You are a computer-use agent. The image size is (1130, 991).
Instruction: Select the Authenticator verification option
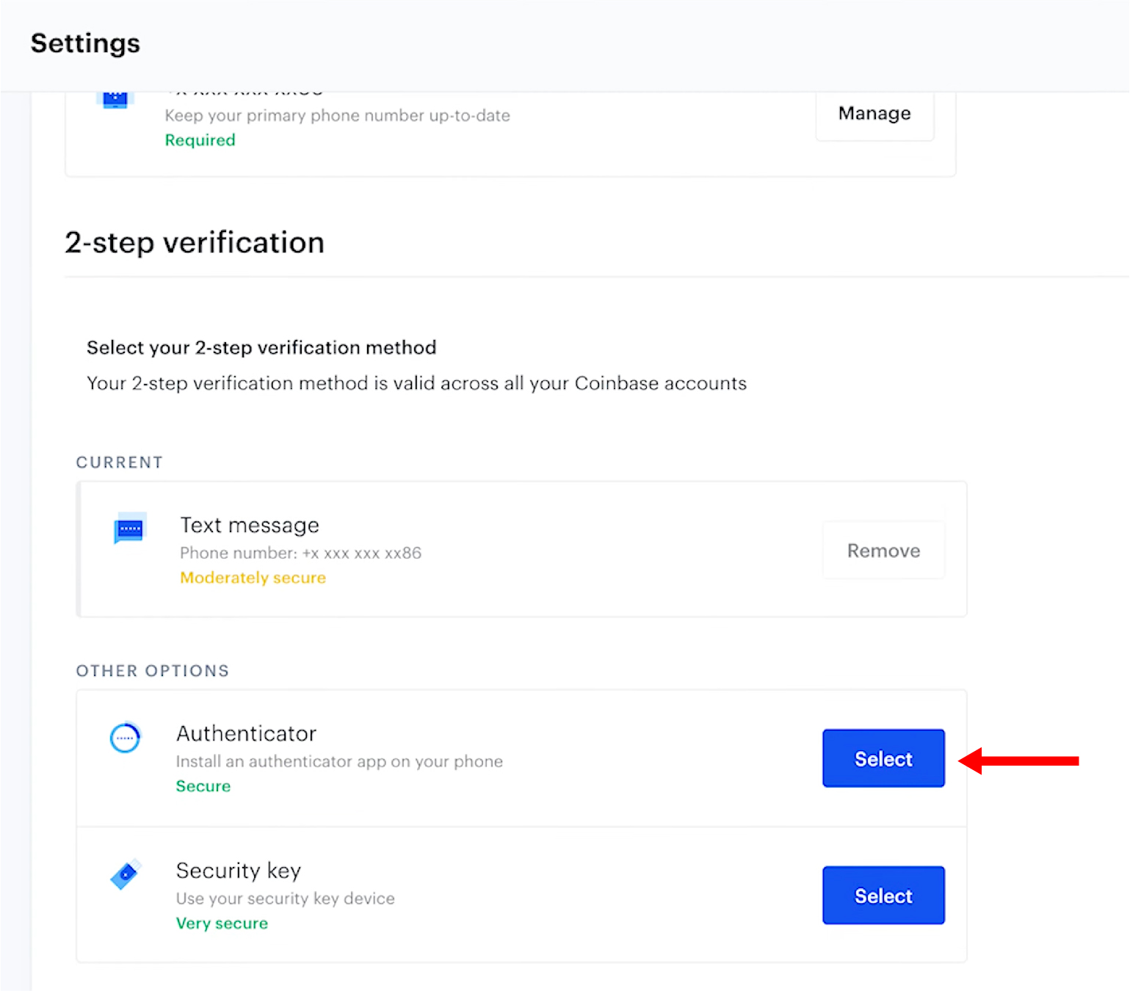pos(883,758)
